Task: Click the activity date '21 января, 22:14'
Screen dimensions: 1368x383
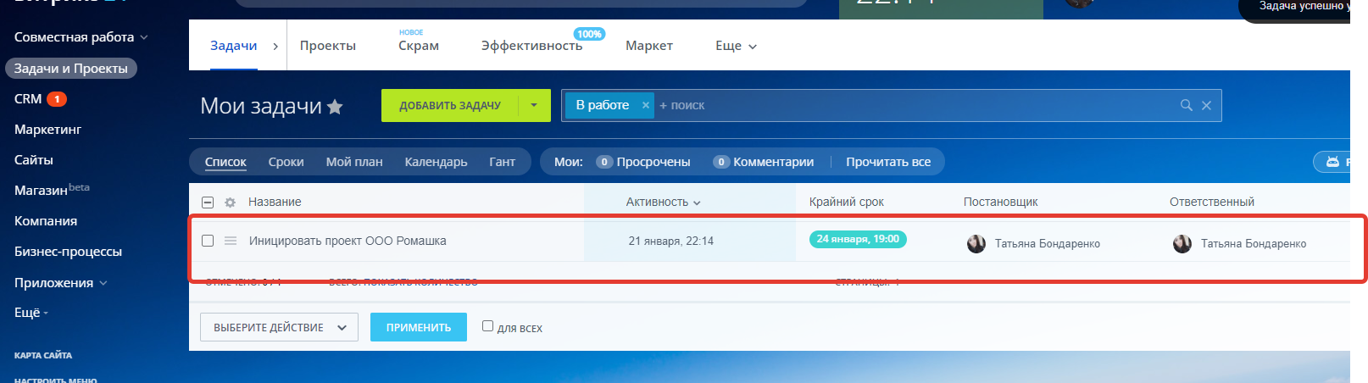Action: pos(671,241)
